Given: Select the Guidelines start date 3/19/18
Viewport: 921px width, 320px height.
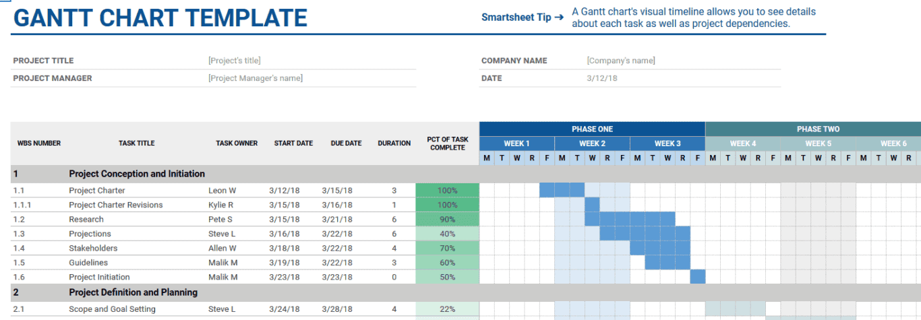Looking at the screenshot, I should coord(283,263).
